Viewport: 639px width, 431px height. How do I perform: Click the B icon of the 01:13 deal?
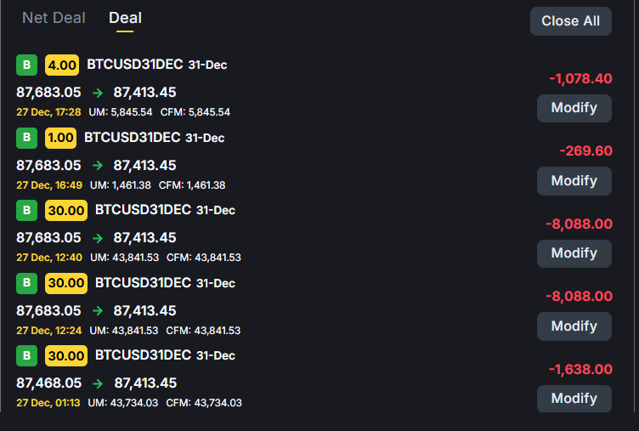pyautogui.click(x=26, y=355)
